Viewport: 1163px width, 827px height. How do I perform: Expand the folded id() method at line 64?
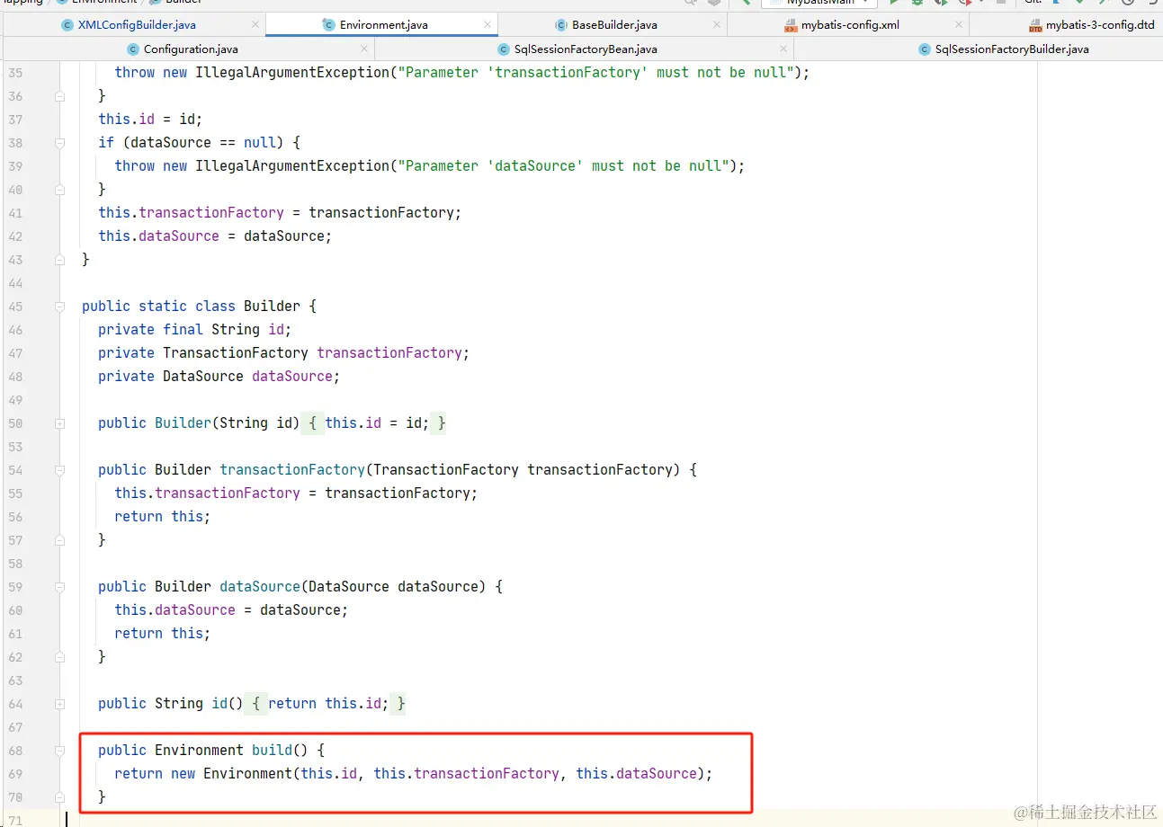point(59,703)
